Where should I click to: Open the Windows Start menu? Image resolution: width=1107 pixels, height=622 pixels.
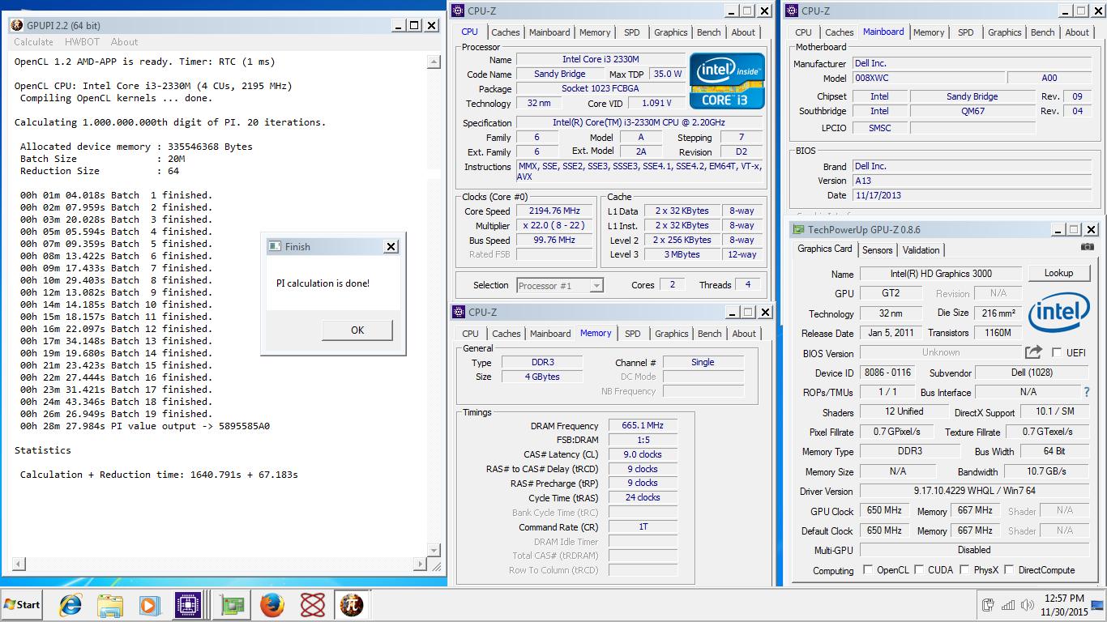(x=22, y=605)
